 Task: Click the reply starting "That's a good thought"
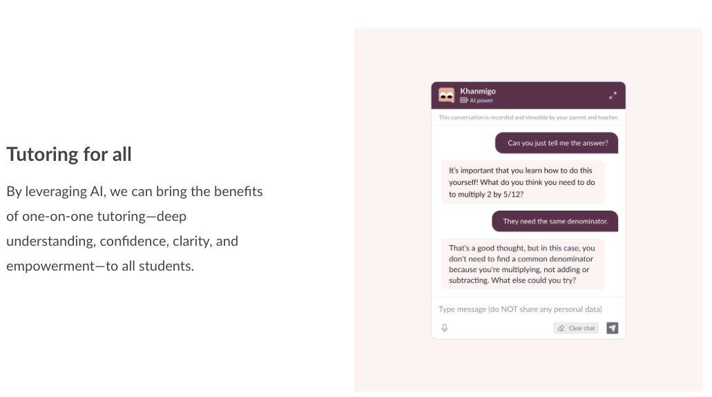point(523,264)
